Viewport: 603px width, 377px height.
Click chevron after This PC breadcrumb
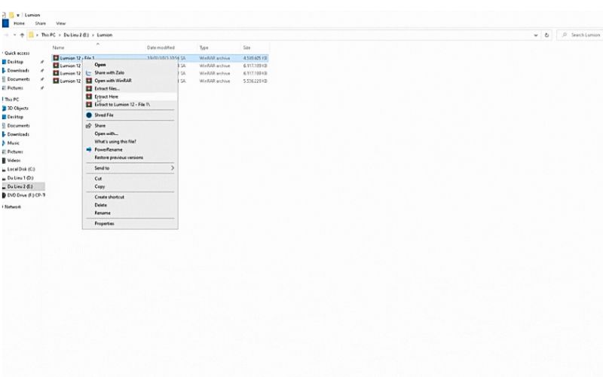click(x=60, y=35)
